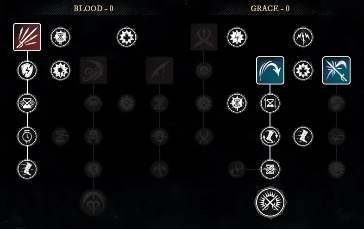Open the GRACE - 0 tree heading
Screen dimensions: 364x229
[x=270, y=9]
